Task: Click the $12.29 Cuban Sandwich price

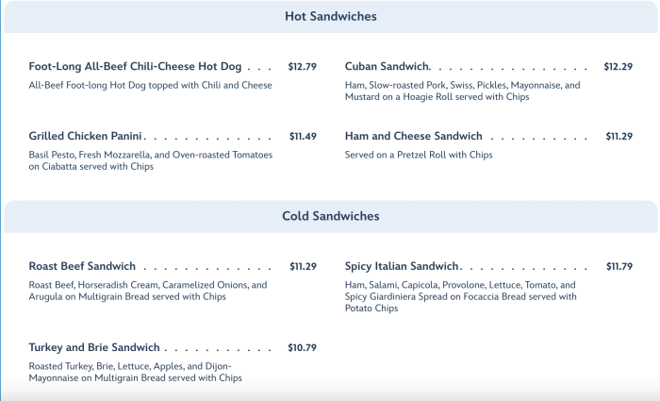Action: (x=618, y=67)
